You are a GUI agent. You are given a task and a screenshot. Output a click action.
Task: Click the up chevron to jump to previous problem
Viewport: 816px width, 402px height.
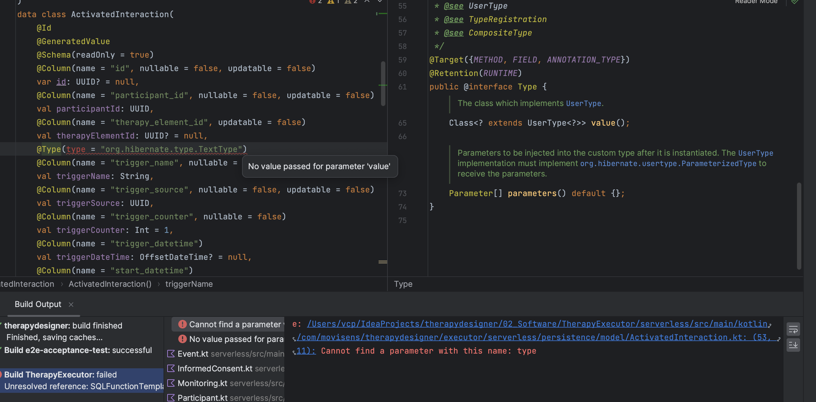(x=367, y=2)
